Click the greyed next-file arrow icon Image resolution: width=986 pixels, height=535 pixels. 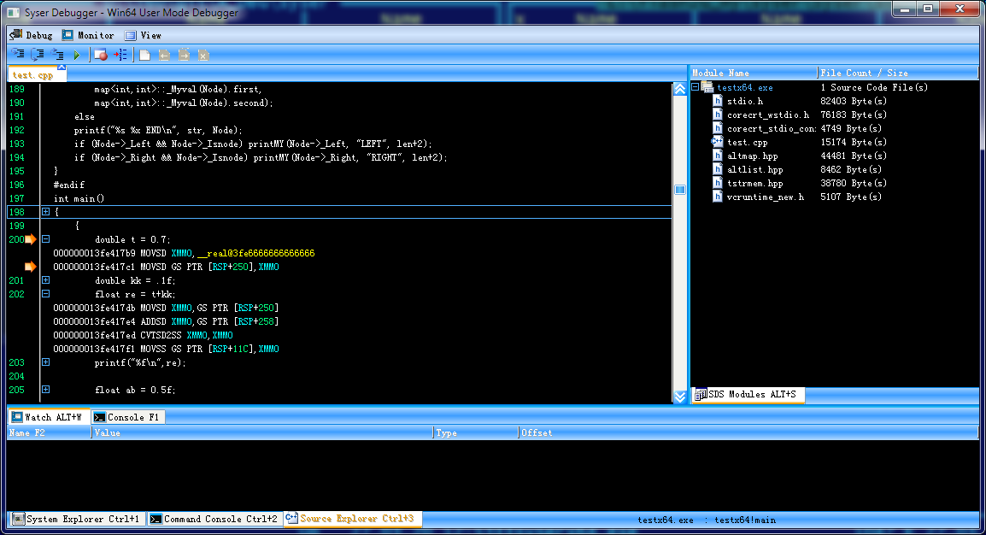pyautogui.click(x=184, y=56)
